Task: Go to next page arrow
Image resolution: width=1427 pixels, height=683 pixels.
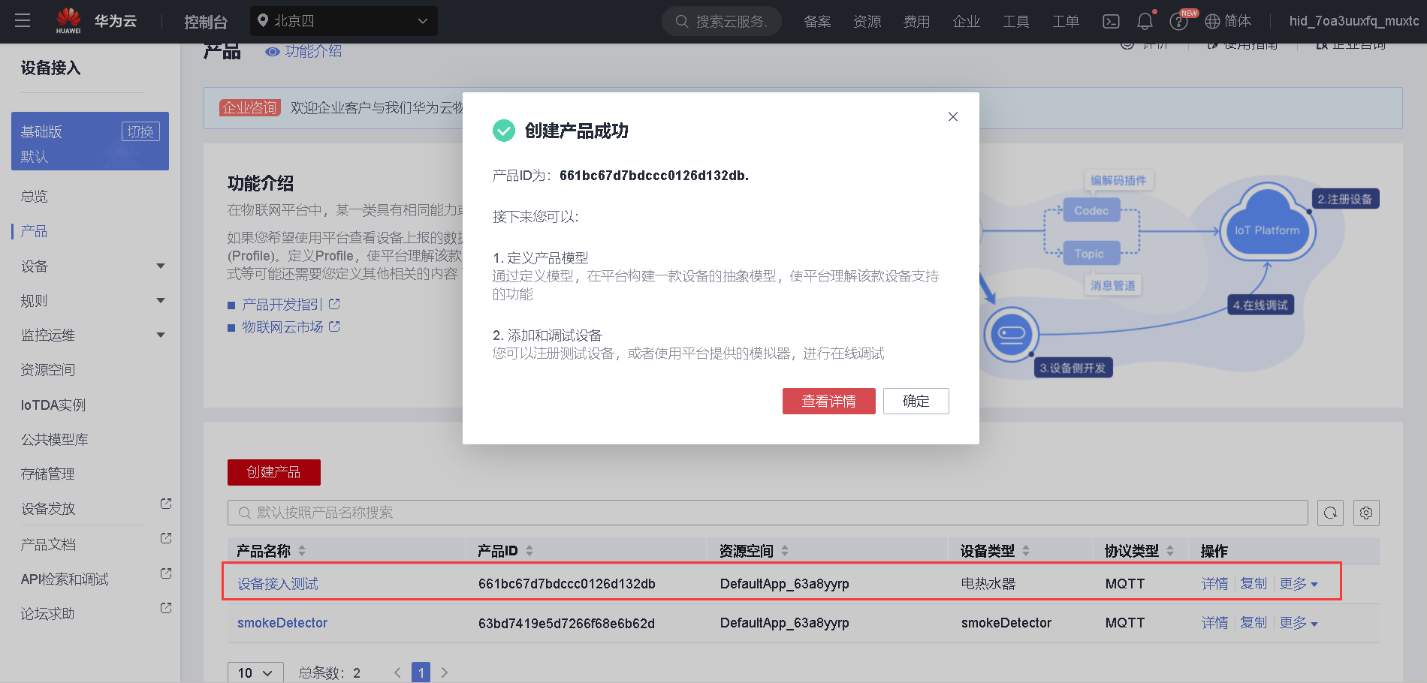Action: point(445,672)
